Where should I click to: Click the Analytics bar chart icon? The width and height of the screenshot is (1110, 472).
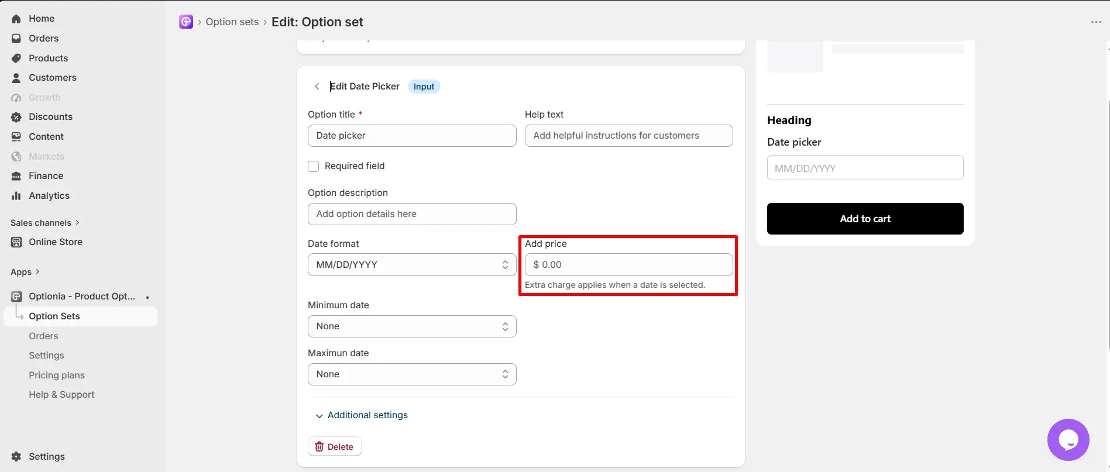pyautogui.click(x=16, y=196)
